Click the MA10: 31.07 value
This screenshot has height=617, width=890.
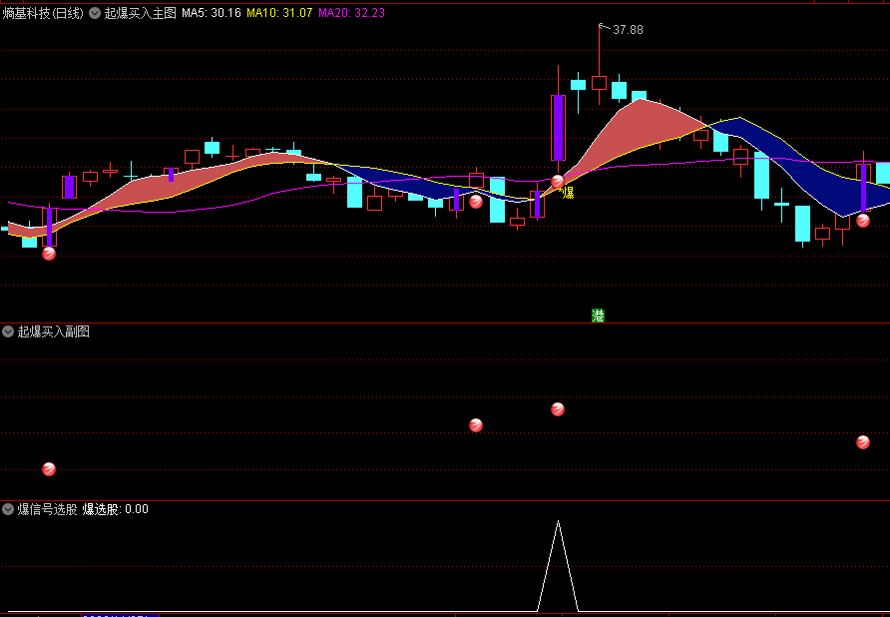[279, 13]
